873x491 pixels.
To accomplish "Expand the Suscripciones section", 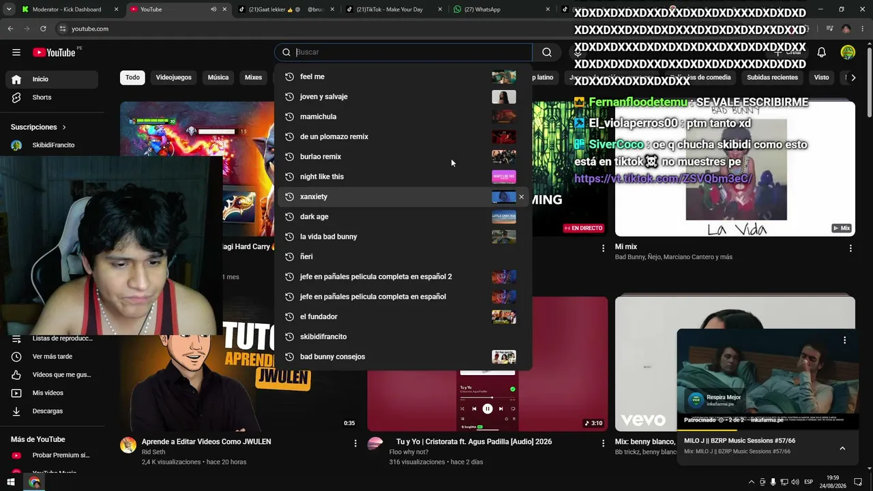I will pos(38,127).
